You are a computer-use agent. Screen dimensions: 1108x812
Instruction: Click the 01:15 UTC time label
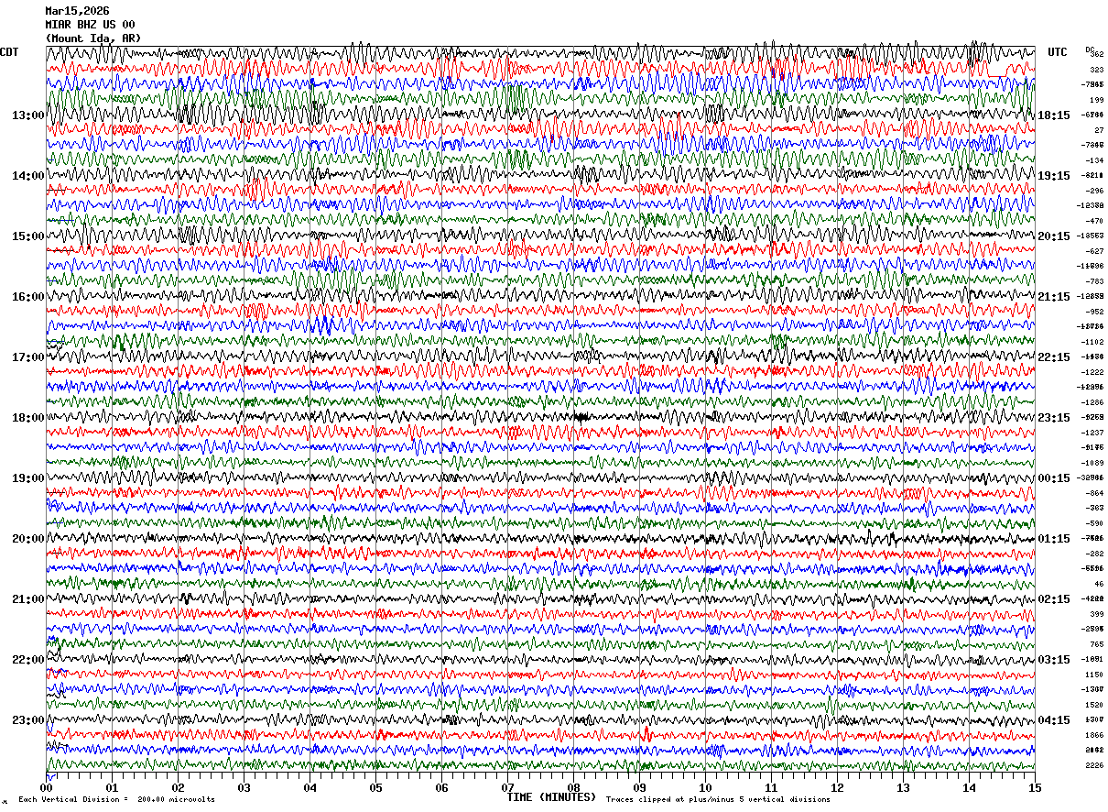[1054, 539]
